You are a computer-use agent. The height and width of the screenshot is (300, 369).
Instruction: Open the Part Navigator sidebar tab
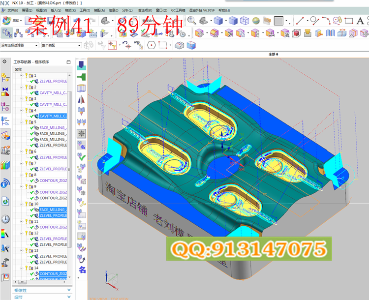click(5, 107)
